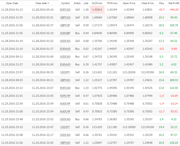Open AUDCHF link in the -55.51 row
180x146 pixels.
click(x=65, y=112)
